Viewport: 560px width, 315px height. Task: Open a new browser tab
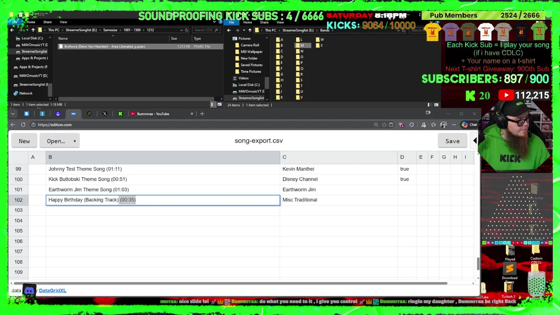tap(202, 114)
